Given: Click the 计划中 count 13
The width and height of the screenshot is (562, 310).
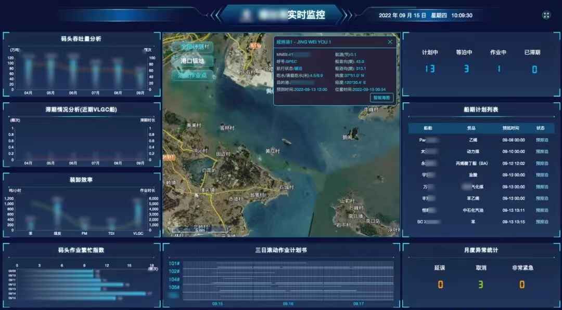Looking at the screenshot, I should pyautogui.click(x=429, y=69).
